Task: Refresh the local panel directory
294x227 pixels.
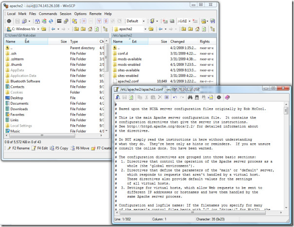Action: coord(97,29)
